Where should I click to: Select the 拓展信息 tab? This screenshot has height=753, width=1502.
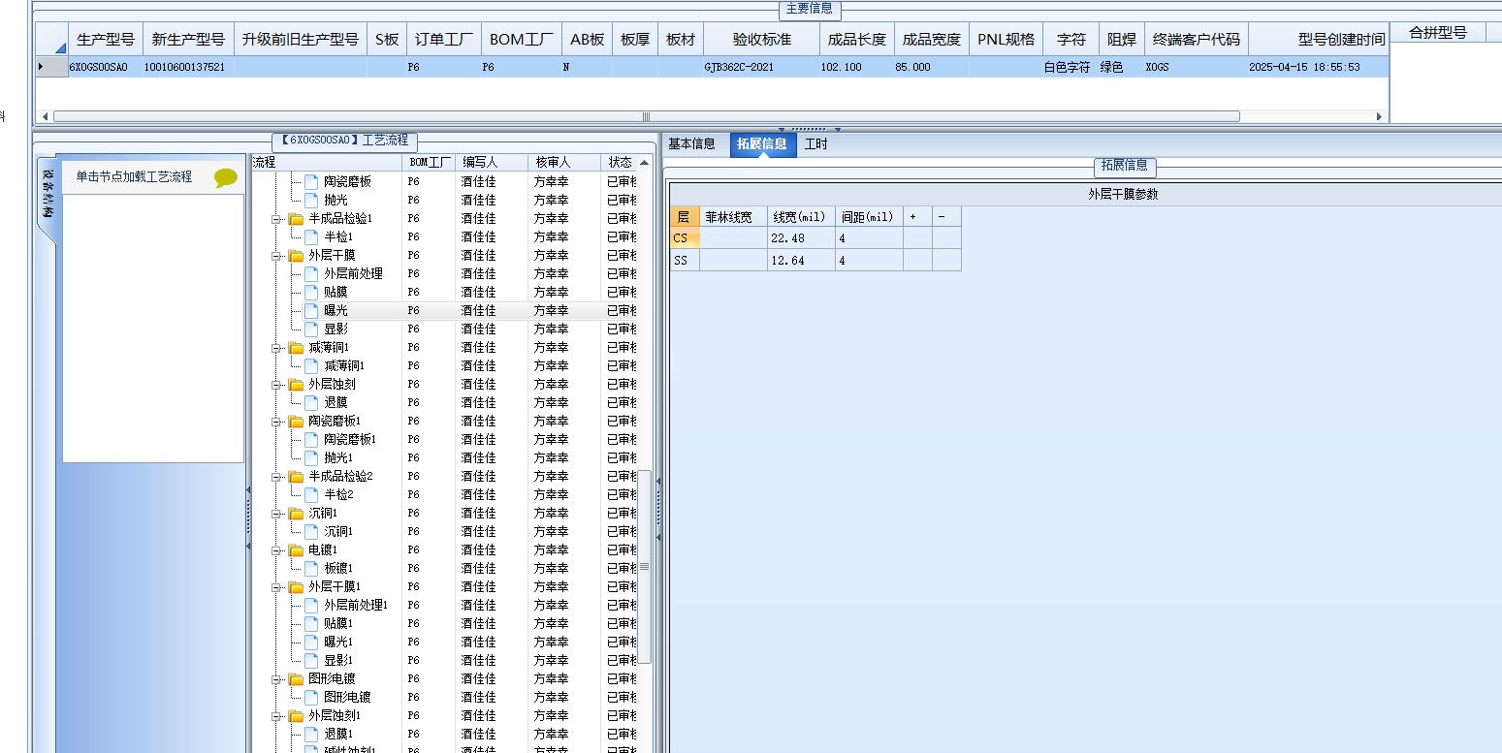pyautogui.click(x=762, y=144)
